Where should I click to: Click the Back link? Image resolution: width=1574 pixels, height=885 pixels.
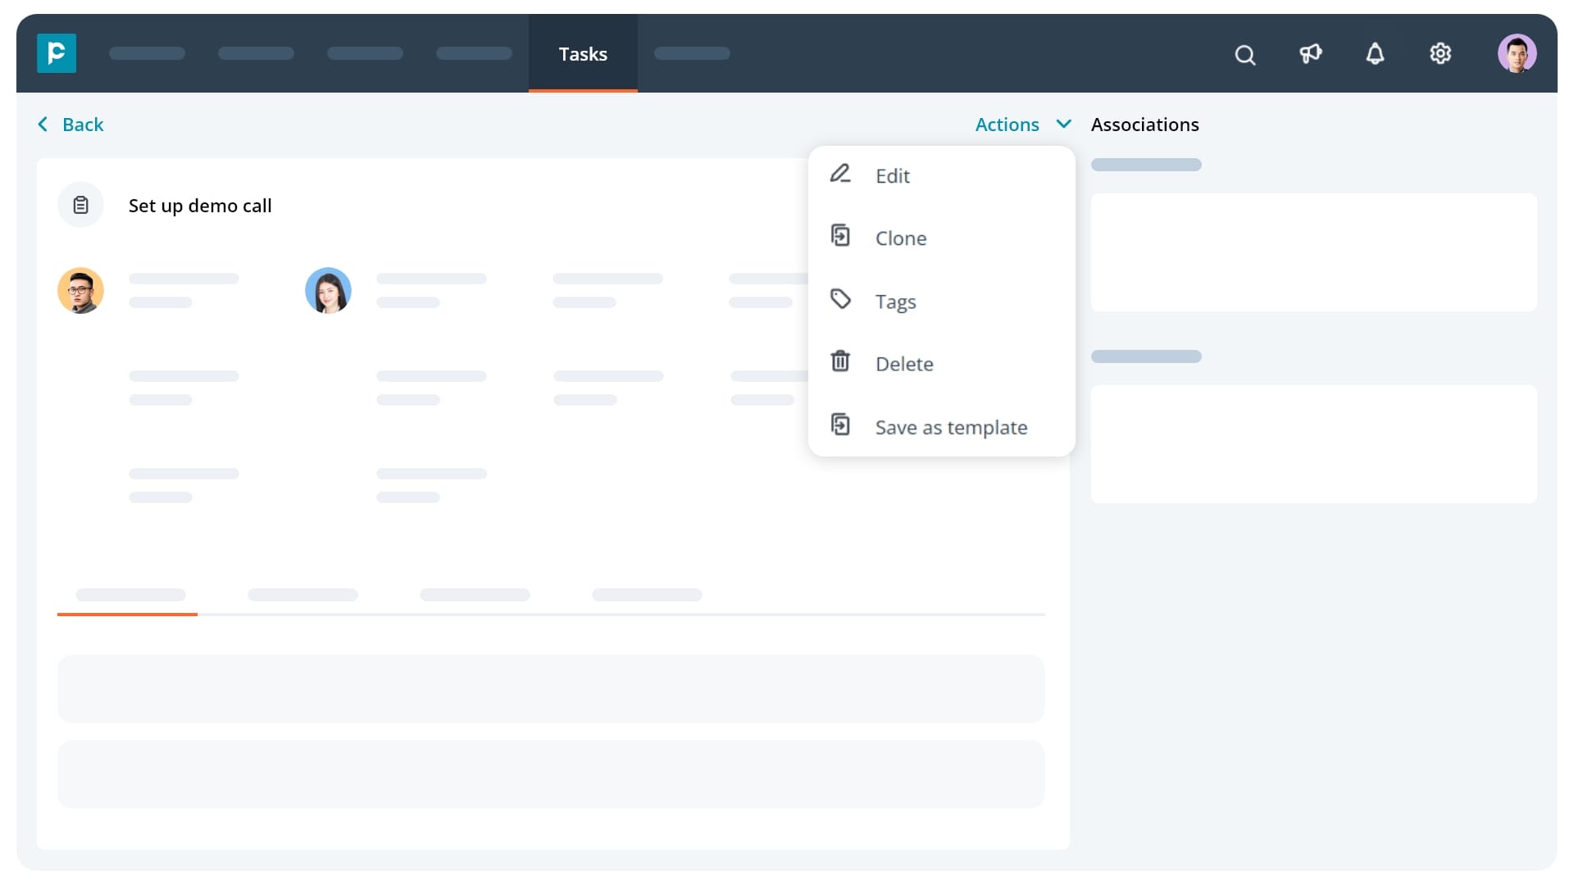tap(82, 124)
